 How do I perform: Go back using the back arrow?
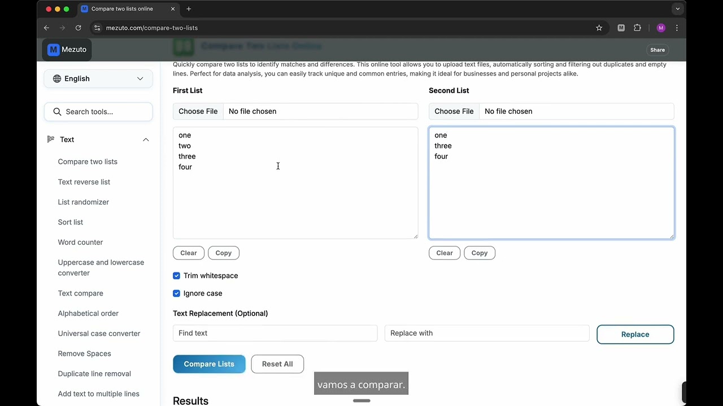[47, 28]
